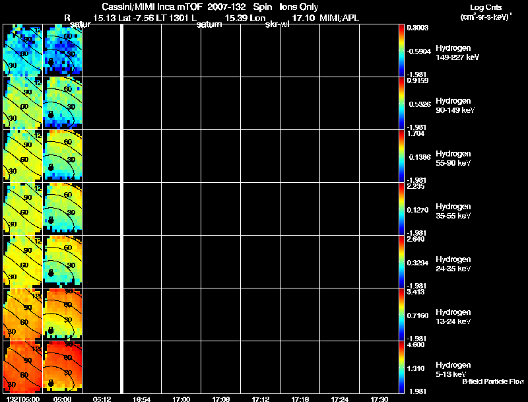Click the color bar for Hydrogen 149-227 keV
The width and height of the screenshot is (528, 402).
coord(401,51)
